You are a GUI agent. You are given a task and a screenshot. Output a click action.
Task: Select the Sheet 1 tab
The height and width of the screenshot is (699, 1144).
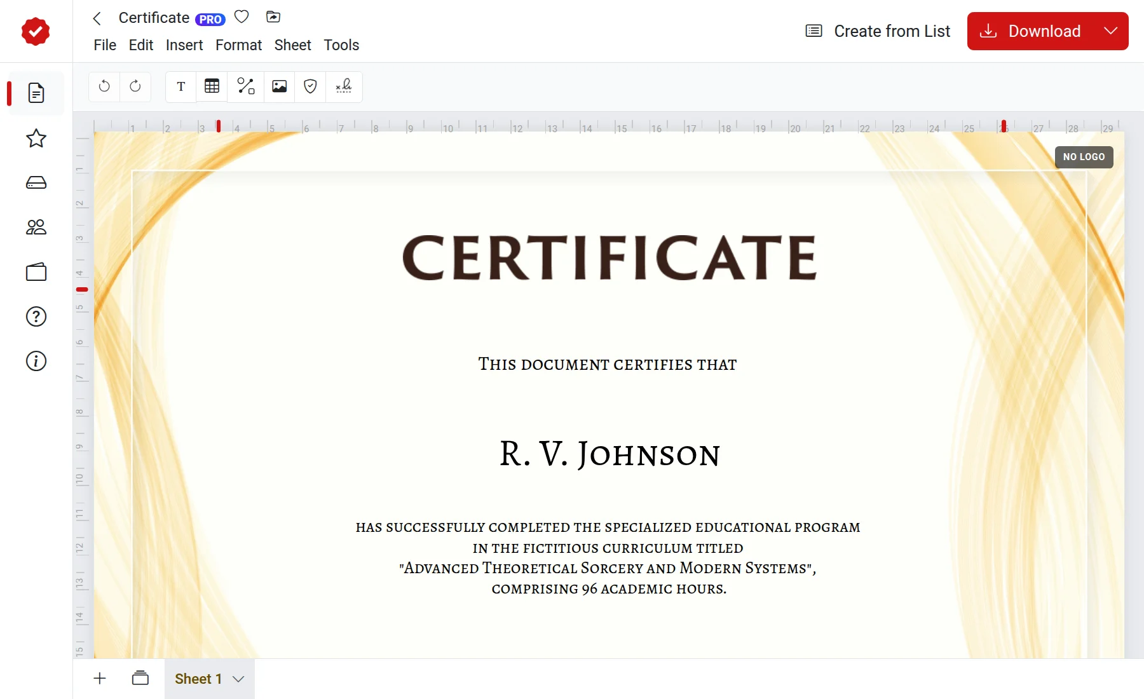click(x=198, y=679)
